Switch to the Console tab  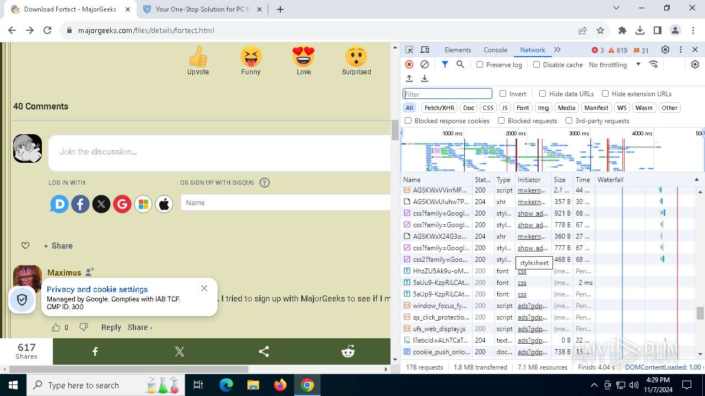click(495, 50)
